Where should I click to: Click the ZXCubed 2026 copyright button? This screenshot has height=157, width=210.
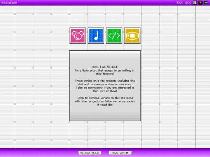[89, 153]
